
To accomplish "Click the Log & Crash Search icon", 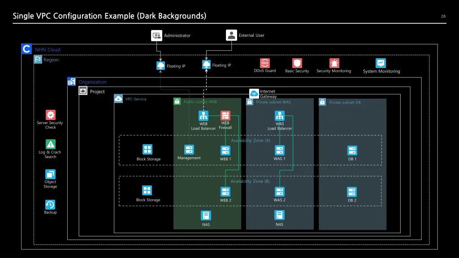I will click(x=50, y=144).
